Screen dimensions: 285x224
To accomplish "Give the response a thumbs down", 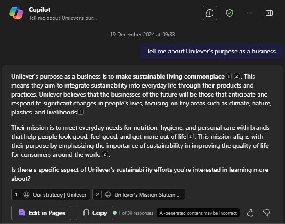I will [266, 213].
